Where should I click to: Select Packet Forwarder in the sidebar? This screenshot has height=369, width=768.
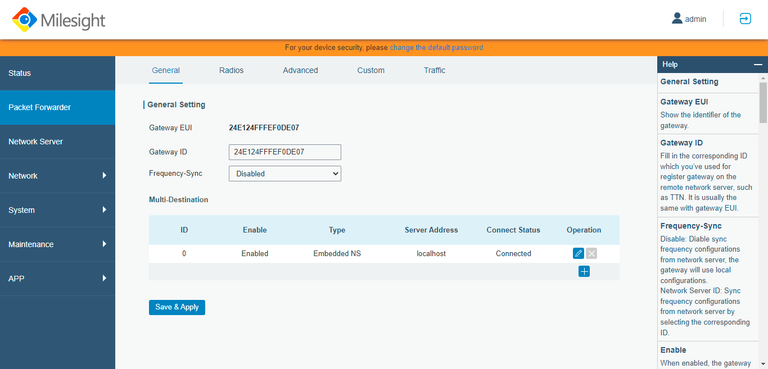coord(57,107)
